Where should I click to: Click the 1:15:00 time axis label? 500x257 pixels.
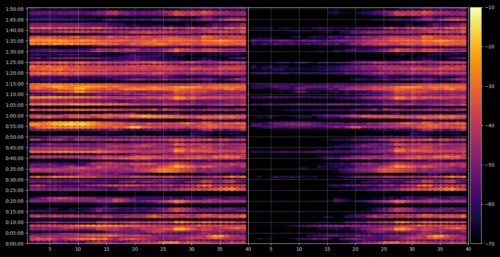pos(15,83)
